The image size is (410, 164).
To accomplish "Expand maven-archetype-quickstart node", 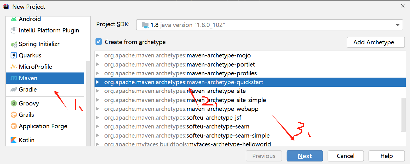I will 98,82.
